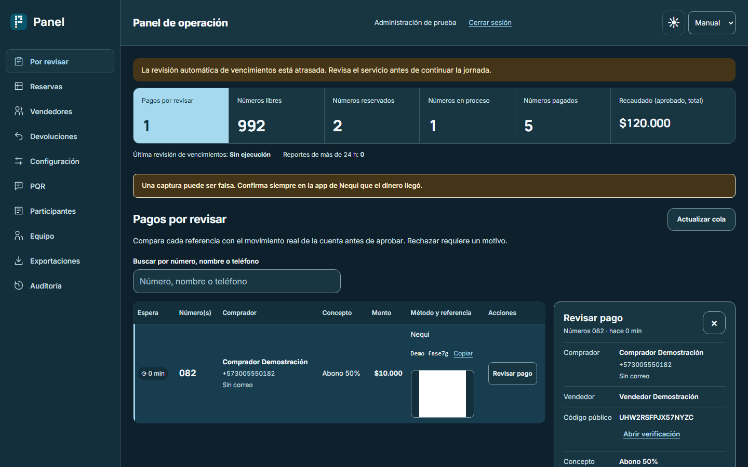
Task: Navigate to Vendedores section
Action: click(60, 111)
